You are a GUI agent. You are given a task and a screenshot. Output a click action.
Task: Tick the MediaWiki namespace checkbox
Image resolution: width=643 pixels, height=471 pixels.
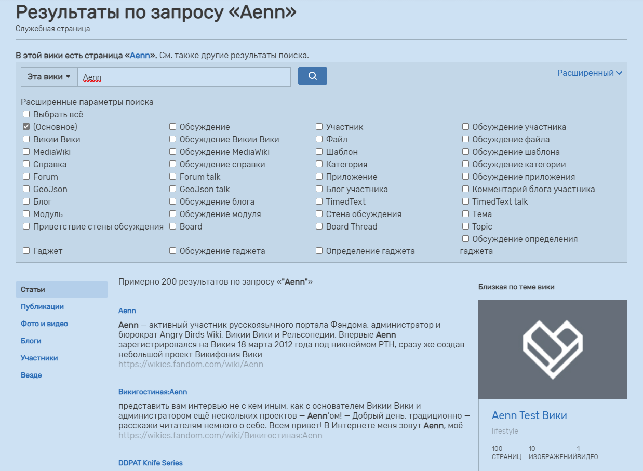(26, 152)
